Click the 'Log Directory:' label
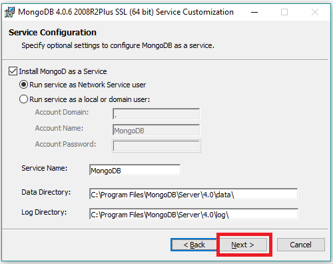This screenshot has width=333, height=264. pos(44,212)
